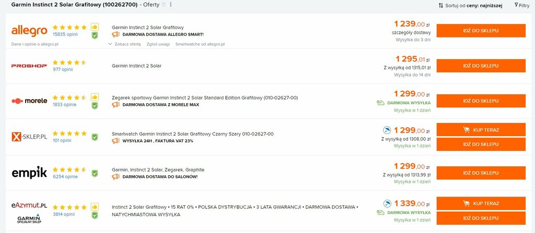Click thumbs-up badge in allegro row
The height and width of the screenshot is (233, 535).
(x=95, y=27)
